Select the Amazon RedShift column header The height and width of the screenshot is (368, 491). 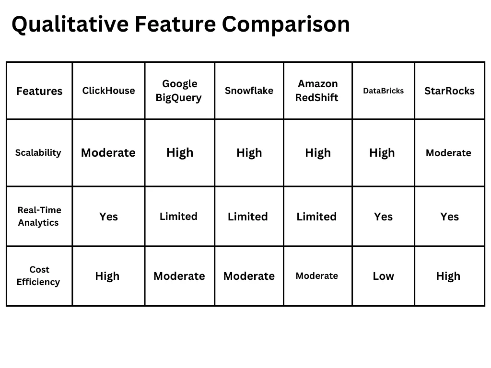pyautogui.click(x=317, y=91)
